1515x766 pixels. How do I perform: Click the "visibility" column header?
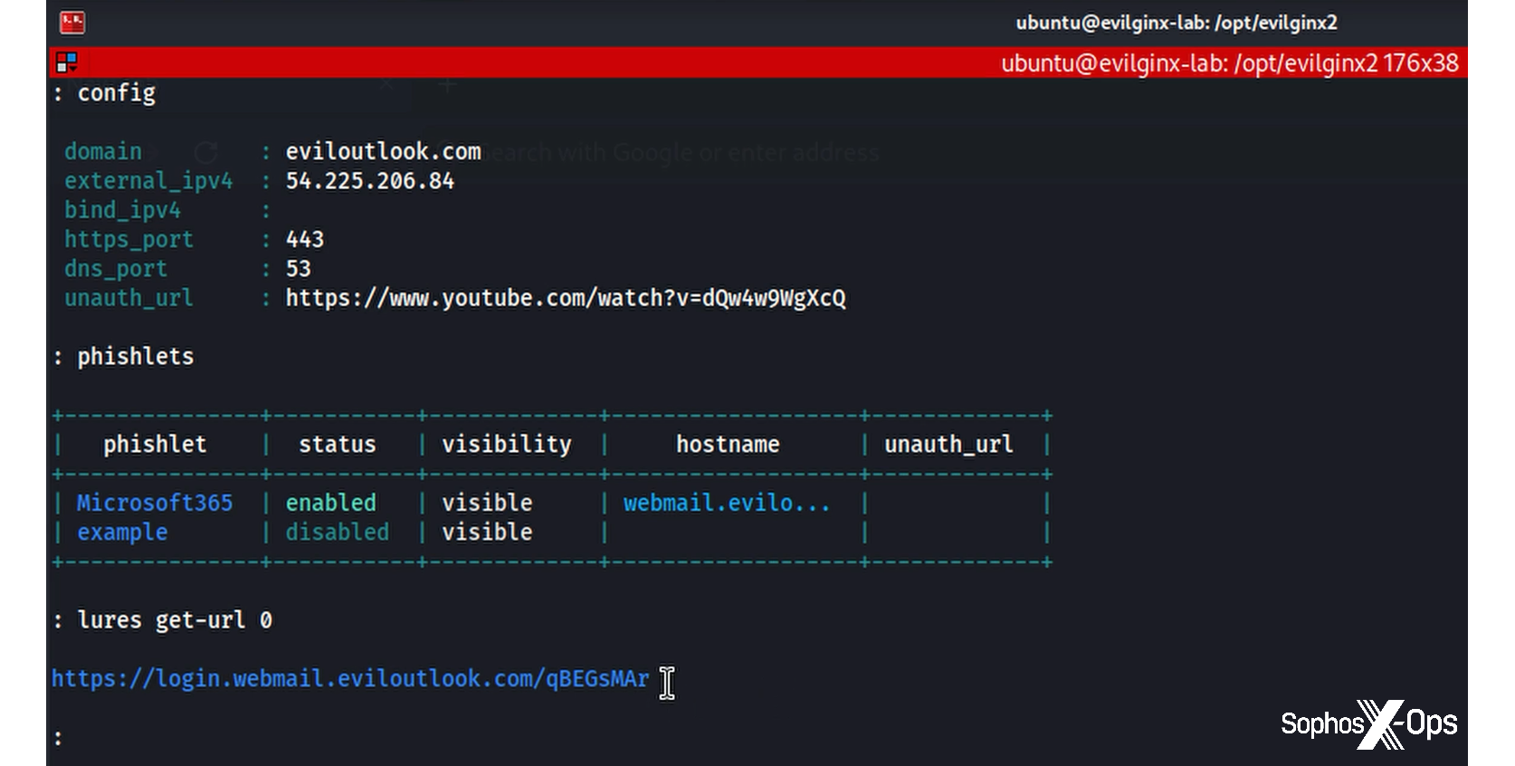click(x=507, y=445)
